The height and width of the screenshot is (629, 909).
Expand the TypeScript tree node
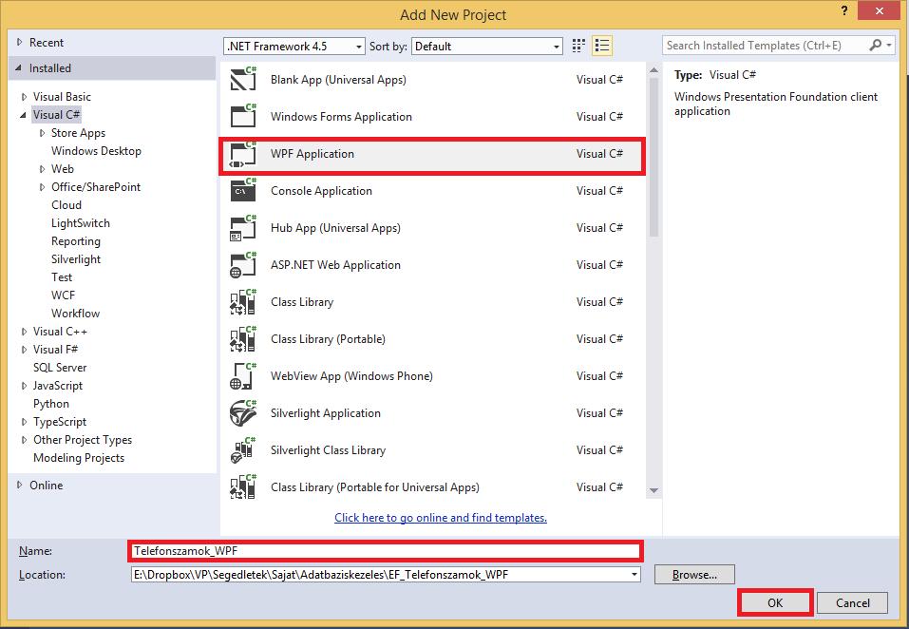click(x=24, y=422)
